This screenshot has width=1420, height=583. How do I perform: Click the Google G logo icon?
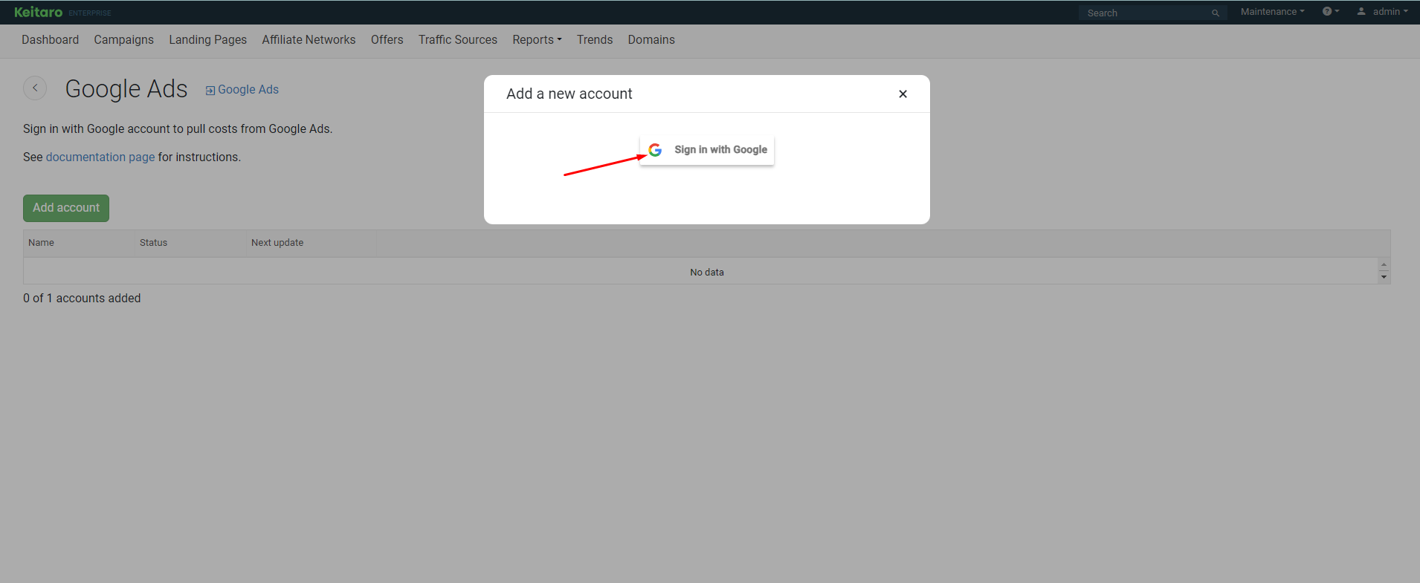(655, 150)
